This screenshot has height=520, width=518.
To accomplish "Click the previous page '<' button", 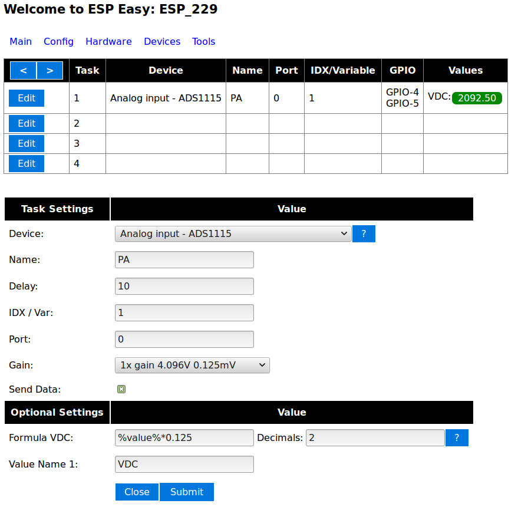I will pos(24,71).
